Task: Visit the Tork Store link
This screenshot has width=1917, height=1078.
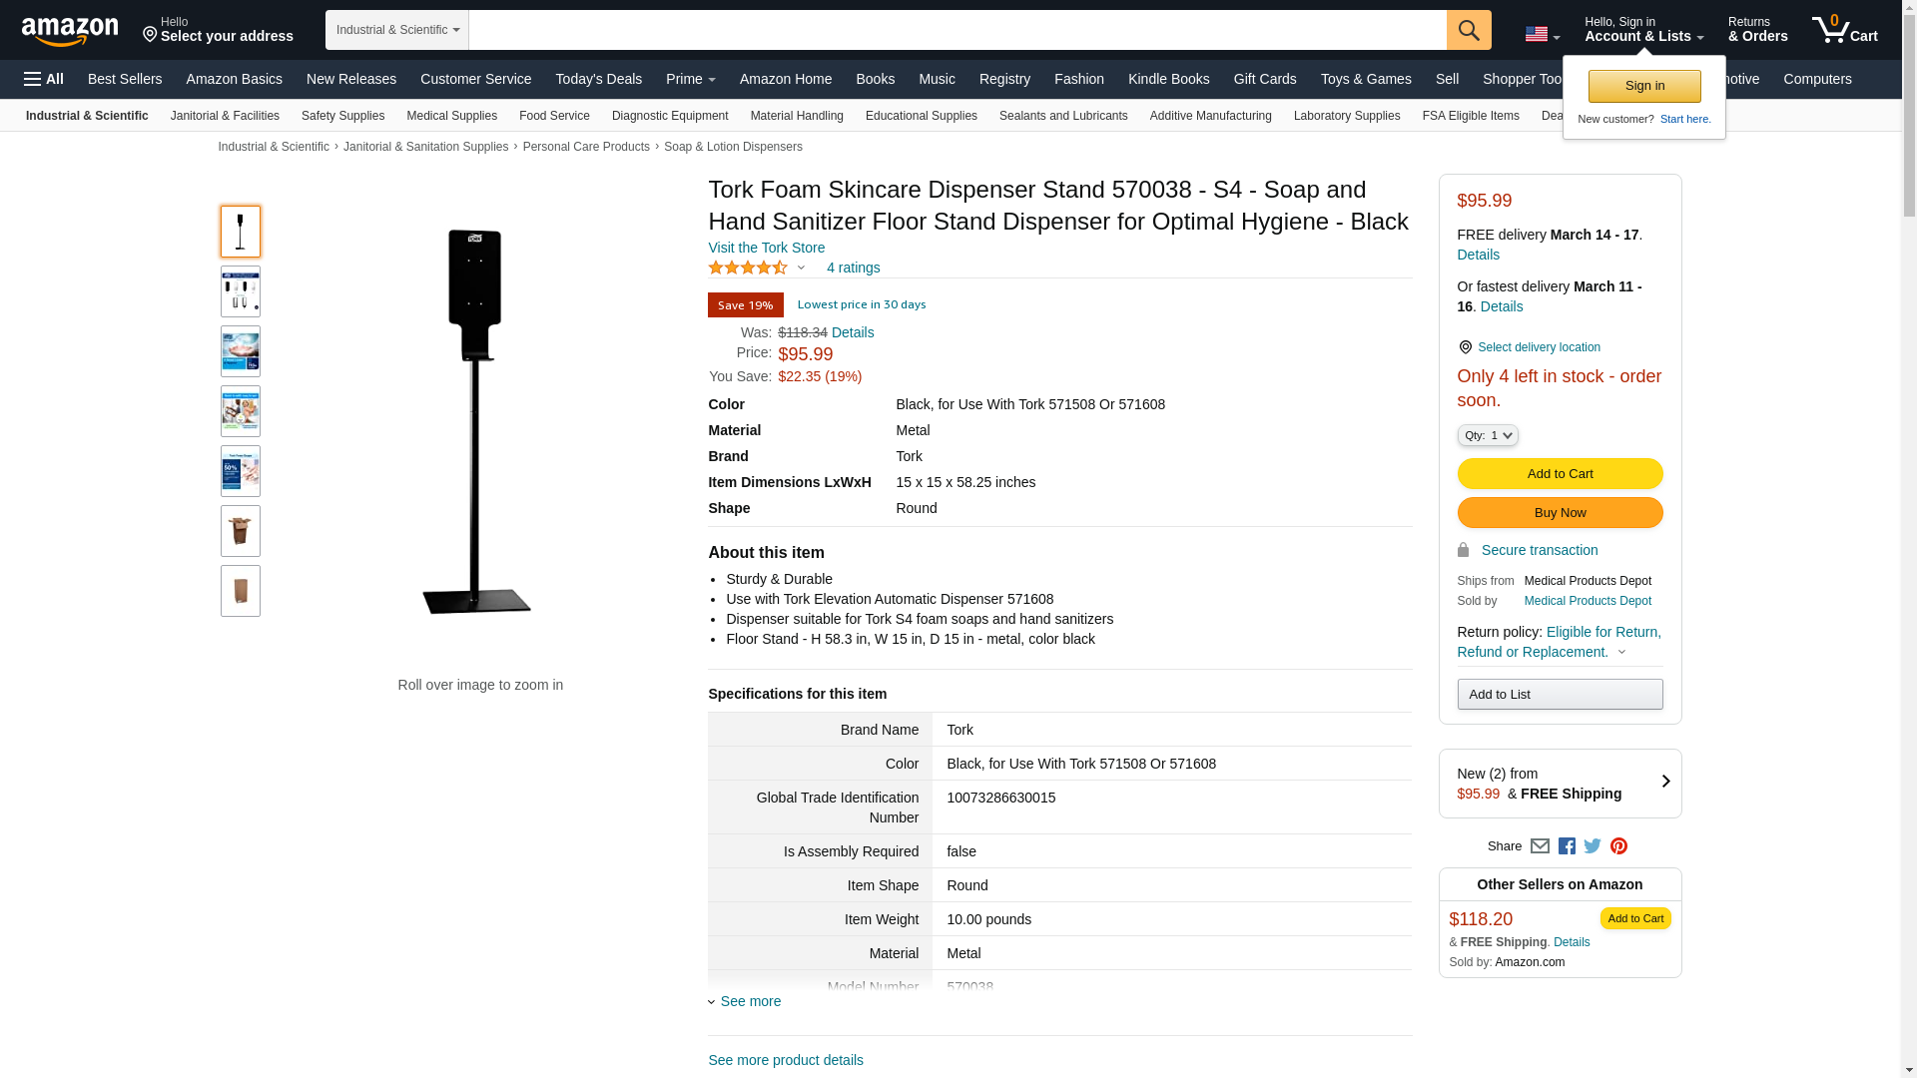Action: click(x=766, y=248)
